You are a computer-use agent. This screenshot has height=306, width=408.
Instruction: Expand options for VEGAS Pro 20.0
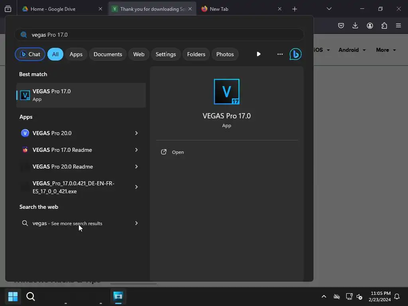coord(136,133)
